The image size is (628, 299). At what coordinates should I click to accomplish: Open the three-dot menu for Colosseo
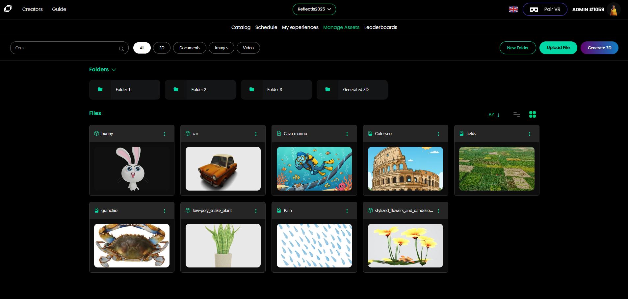click(x=438, y=134)
